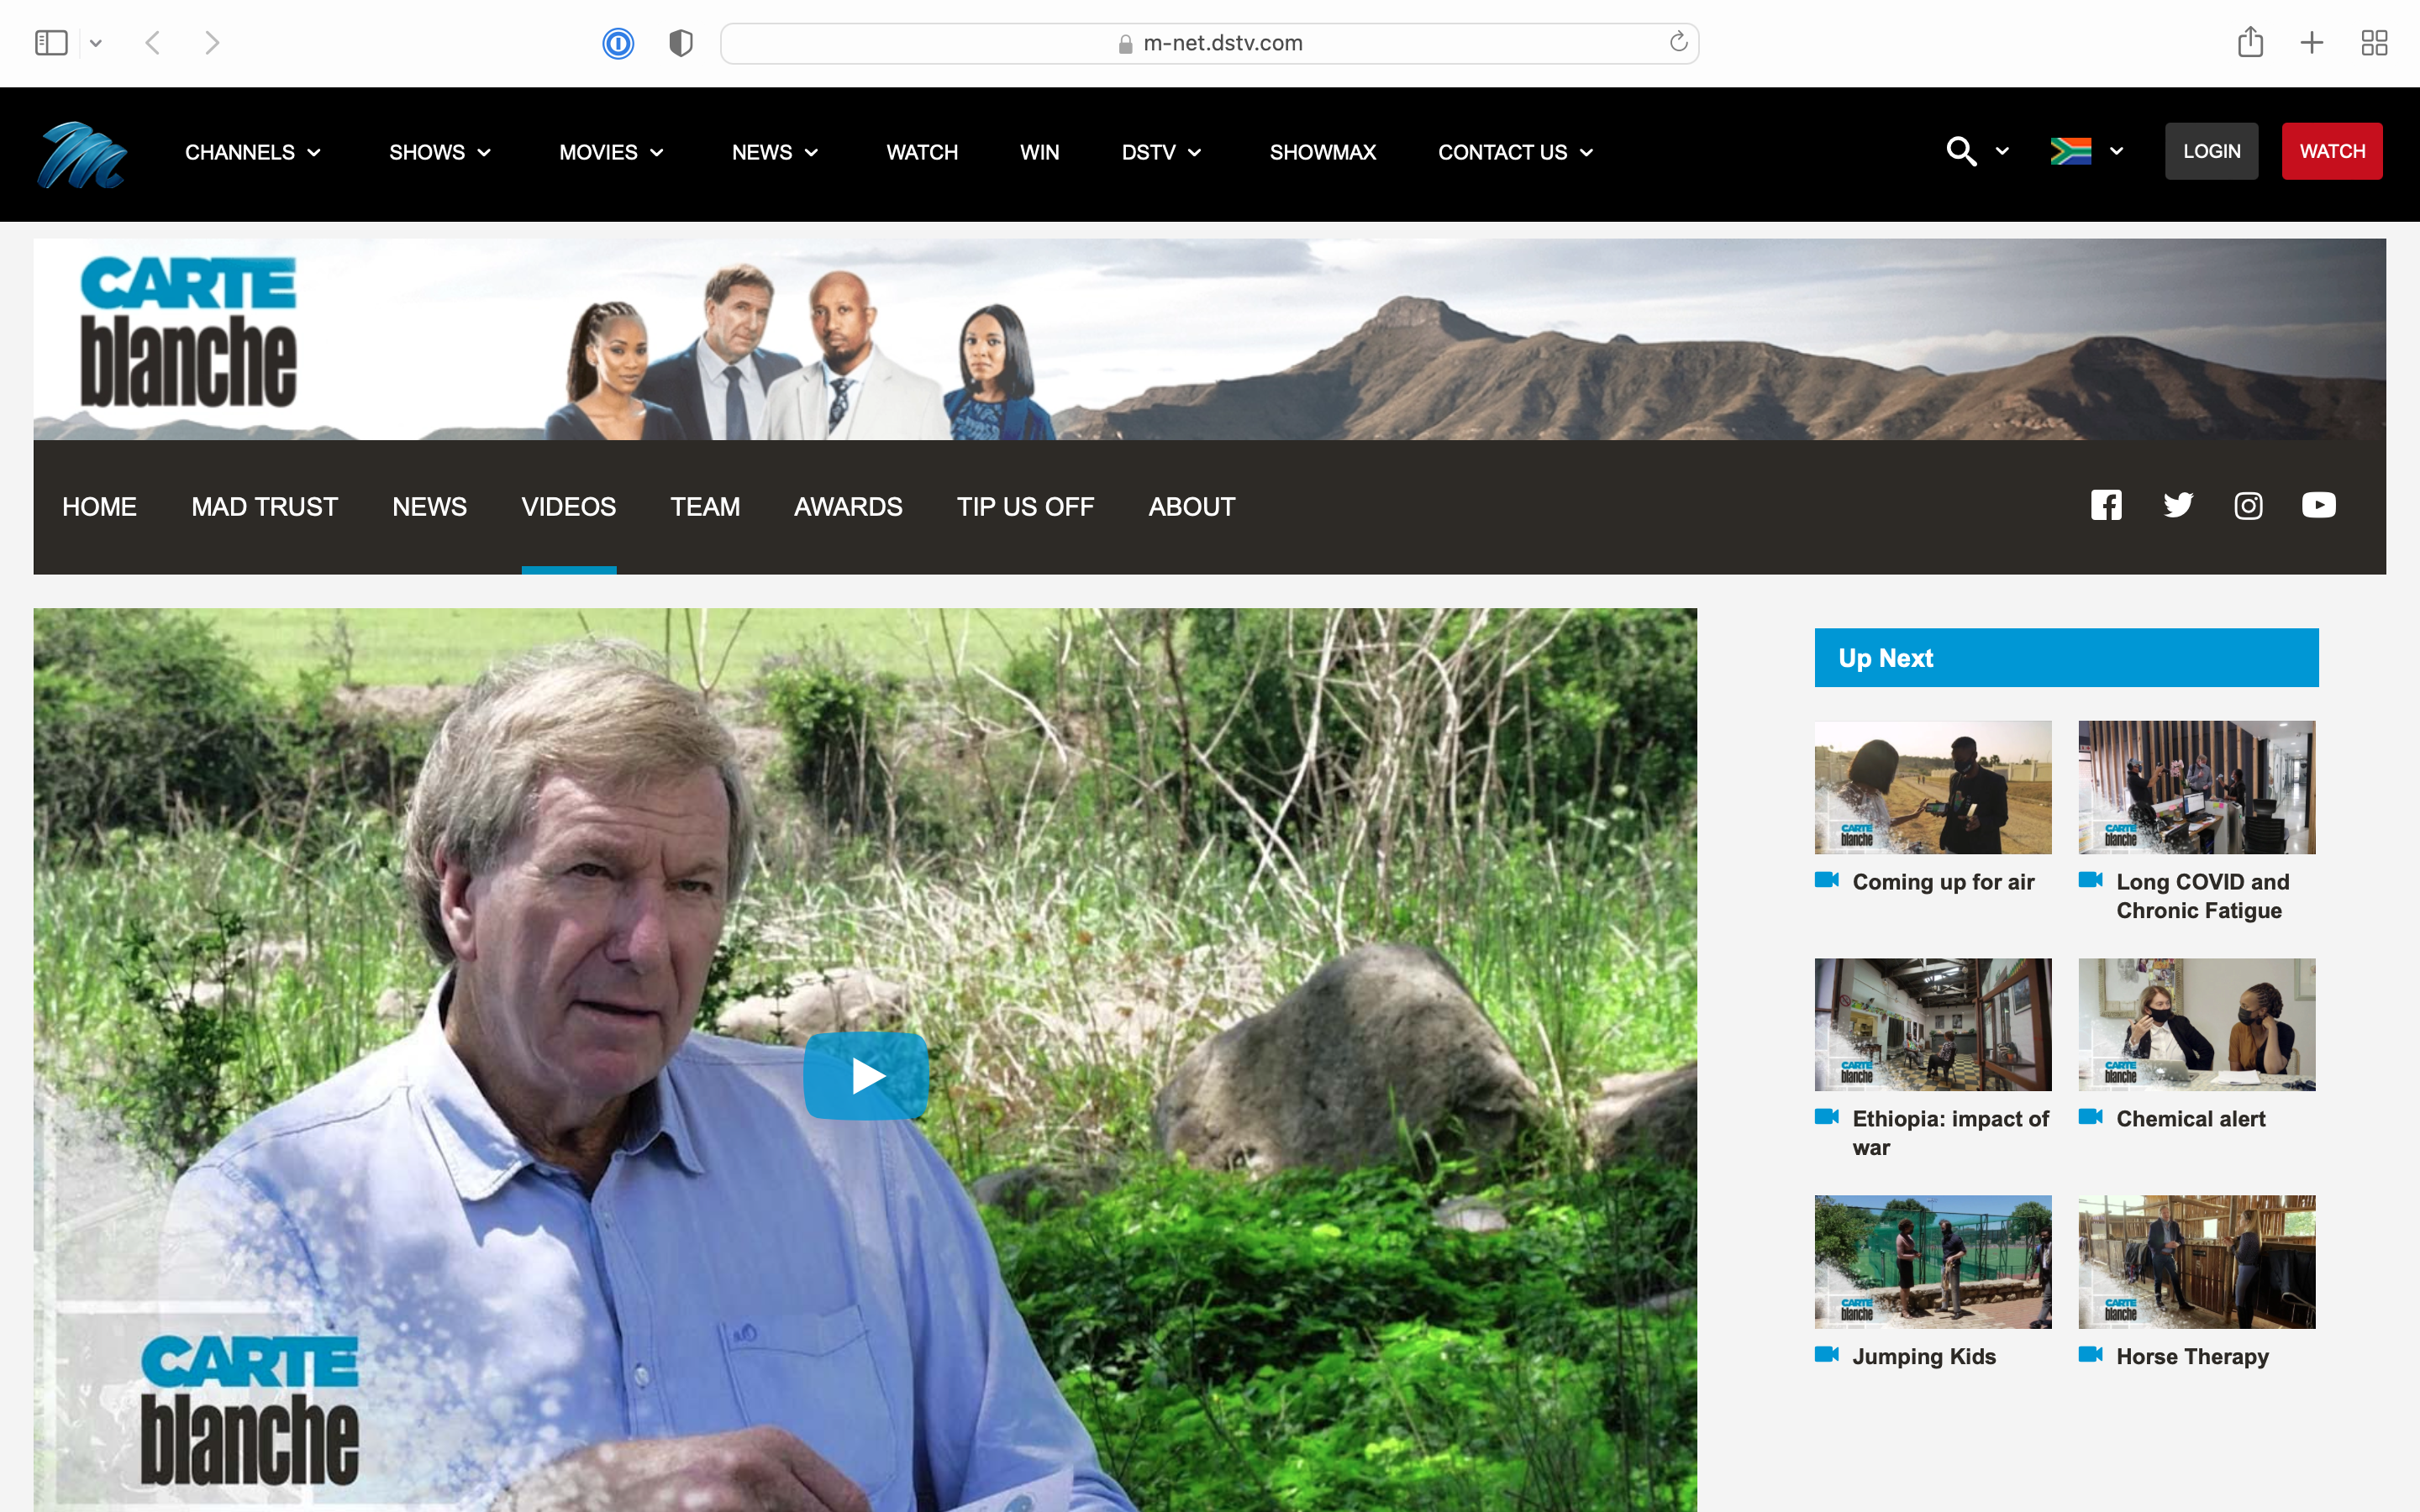Open Ethiopia: impact of war link
The height and width of the screenshot is (1512, 2420).
1950,1133
